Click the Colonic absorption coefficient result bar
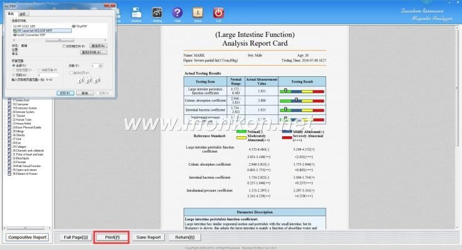462x250 pixels. (x=302, y=101)
